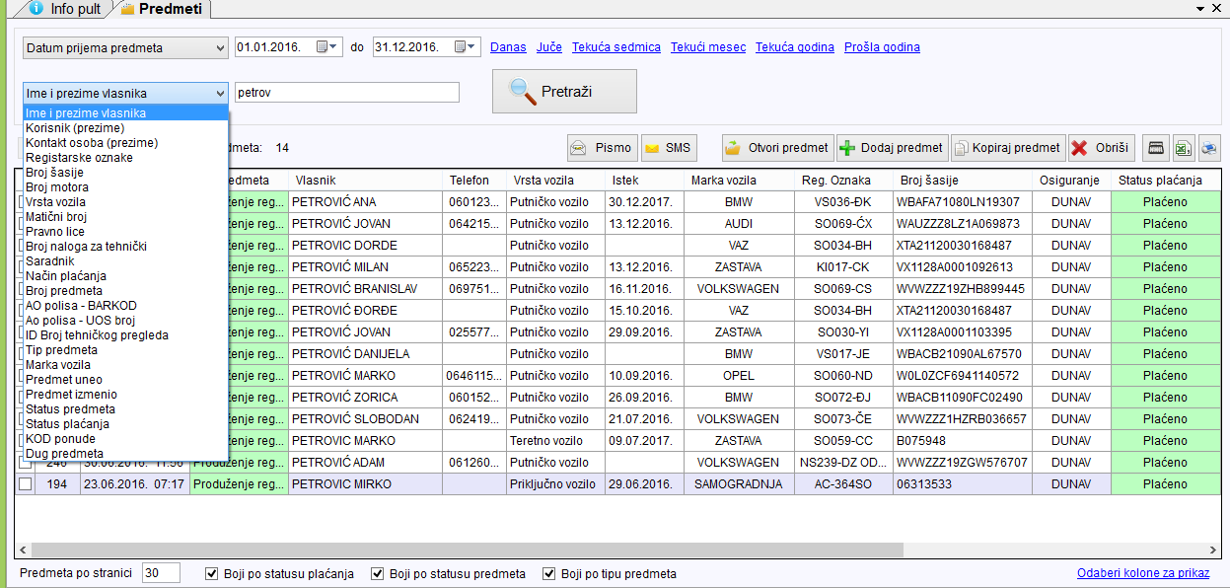
Task: Tick the checkbox of row 194
Action: (x=26, y=484)
